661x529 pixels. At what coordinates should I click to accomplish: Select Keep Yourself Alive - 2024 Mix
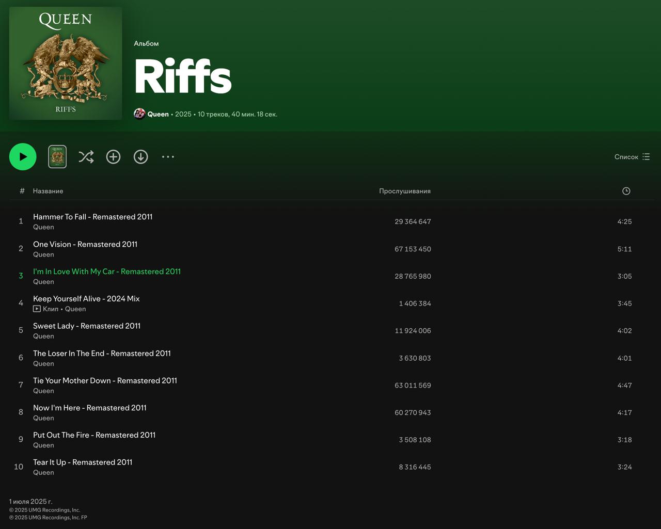86,299
